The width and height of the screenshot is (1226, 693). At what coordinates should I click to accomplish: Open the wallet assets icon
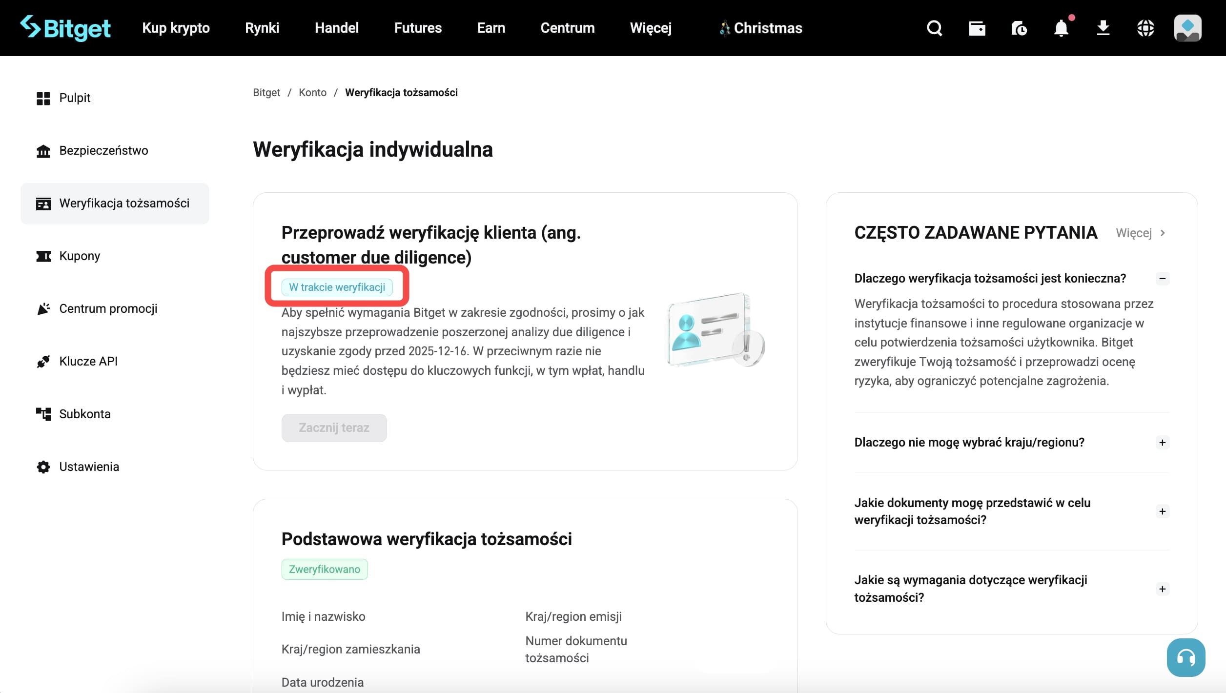tap(977, 28)
